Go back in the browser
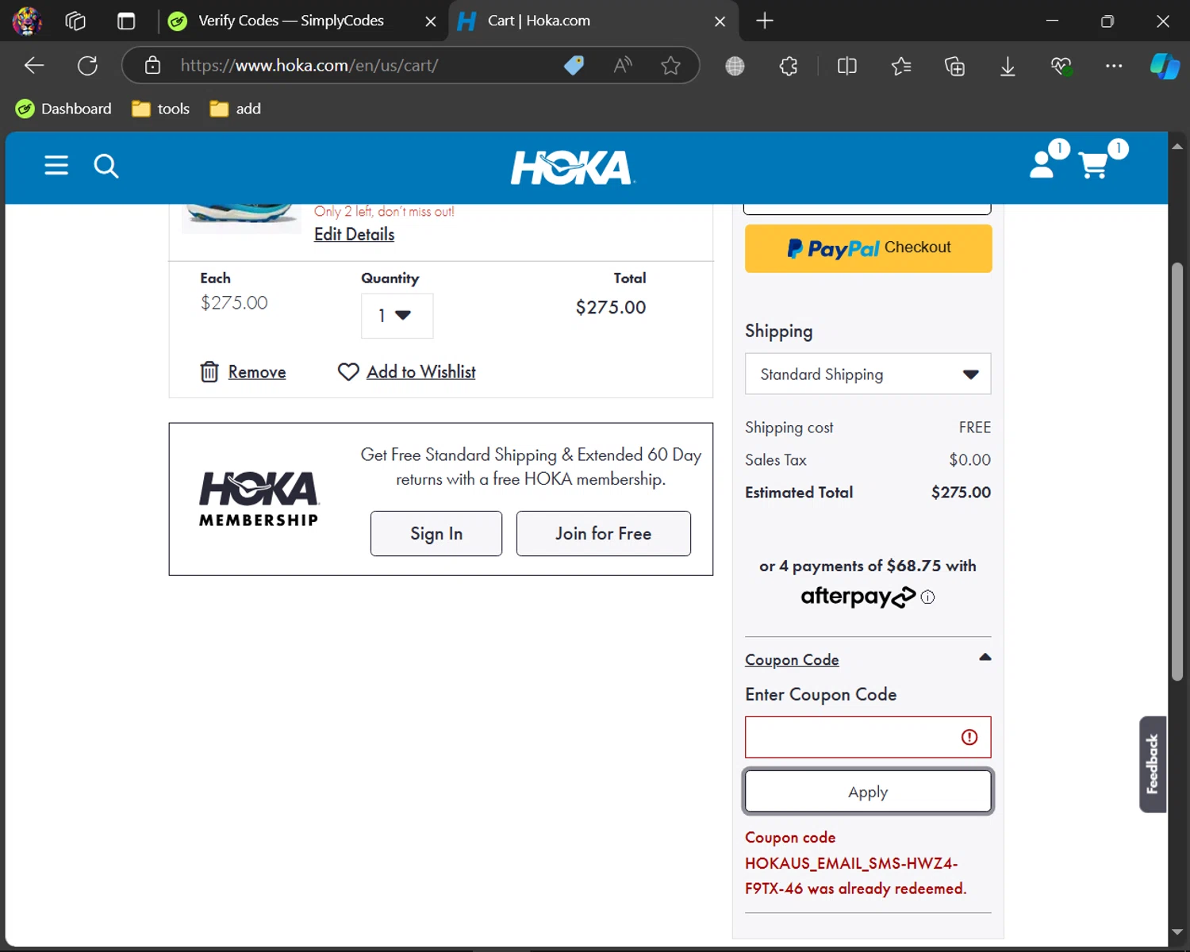The image size is (1190, 952). (x=34, y=65)
